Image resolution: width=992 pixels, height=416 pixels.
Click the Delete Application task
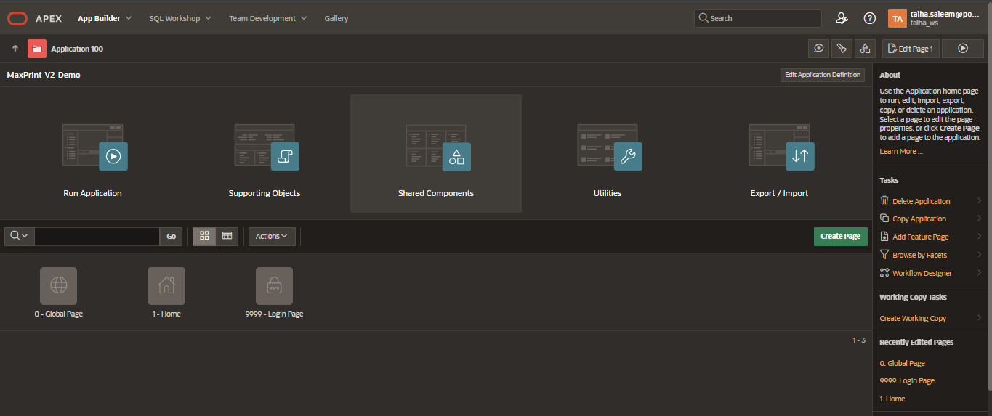921,201
